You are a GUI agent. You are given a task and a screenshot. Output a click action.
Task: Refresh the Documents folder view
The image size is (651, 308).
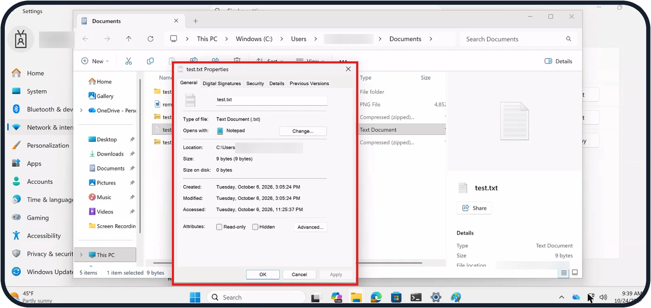pyautogui.click(x=150, y=39)
